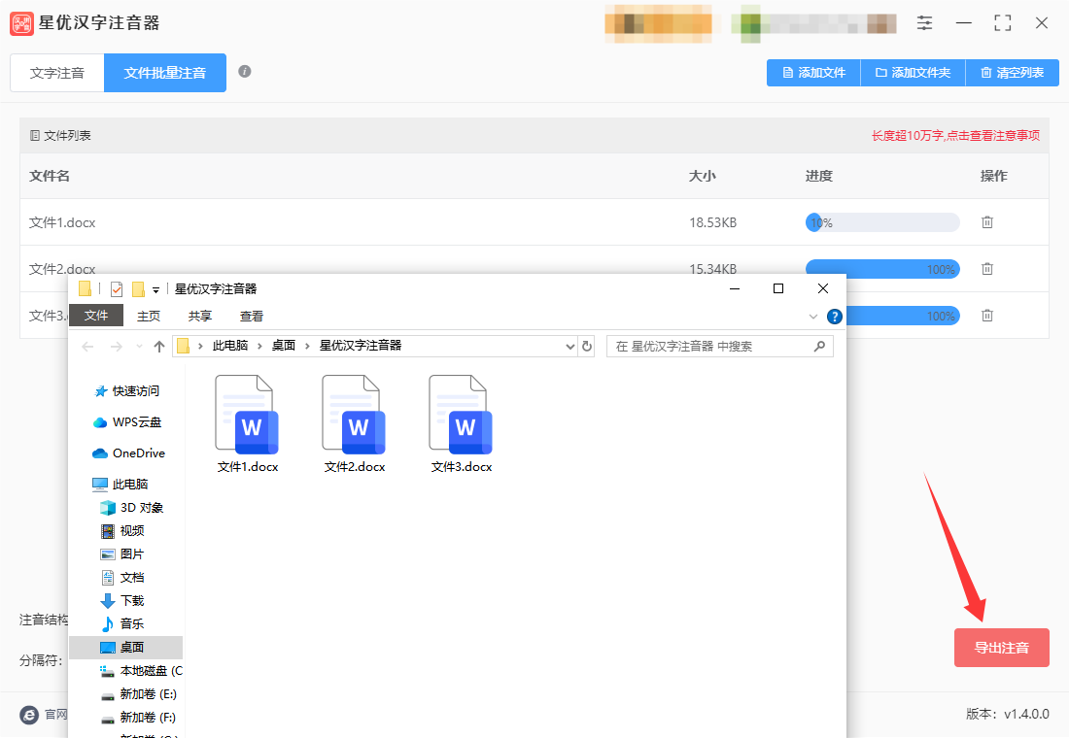This screenshot has height=738, width=1069.
Task: Open the 共享 ribbon tab
Action: (x=200, y=317)
